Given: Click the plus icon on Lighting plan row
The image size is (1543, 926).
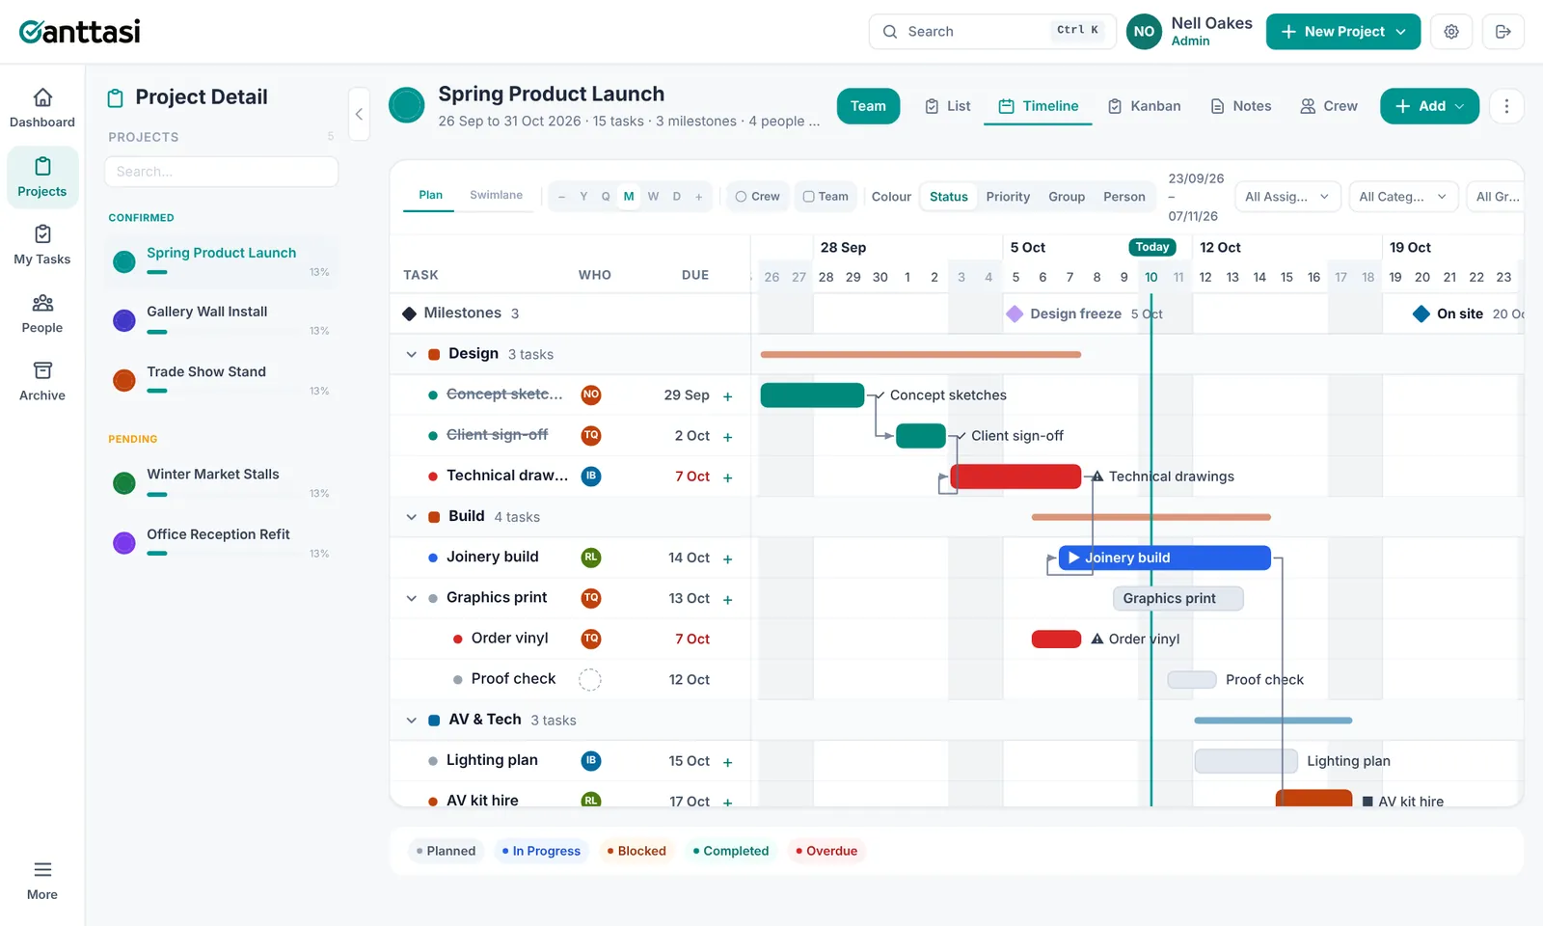Looking at the screenshot, I should [728, 762].
